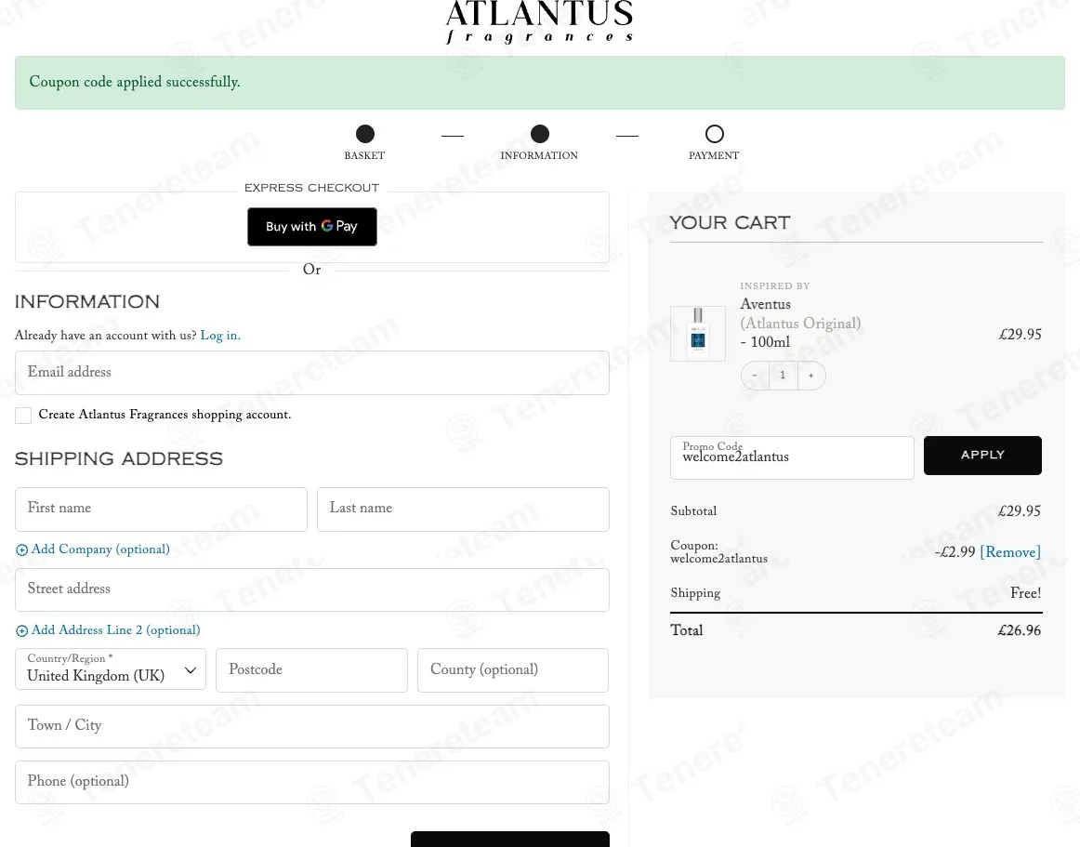This screenshot has width=1080, height=847.
Task: Click the Aventus product name
Action: coord(765,304)
